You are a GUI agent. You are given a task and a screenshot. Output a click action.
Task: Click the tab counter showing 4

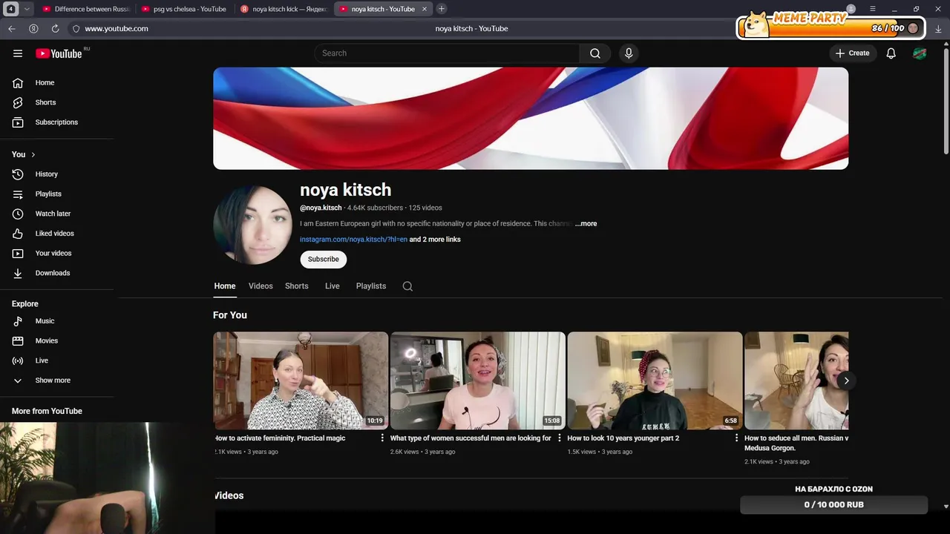11,9
